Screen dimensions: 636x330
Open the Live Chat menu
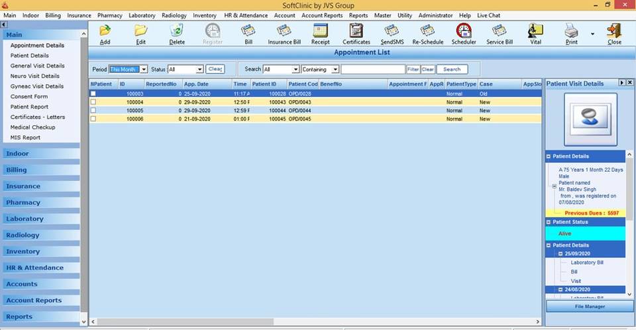488,15
